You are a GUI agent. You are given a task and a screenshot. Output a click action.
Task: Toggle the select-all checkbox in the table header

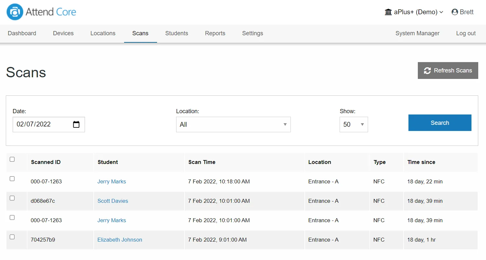click(x=12, y=159)
